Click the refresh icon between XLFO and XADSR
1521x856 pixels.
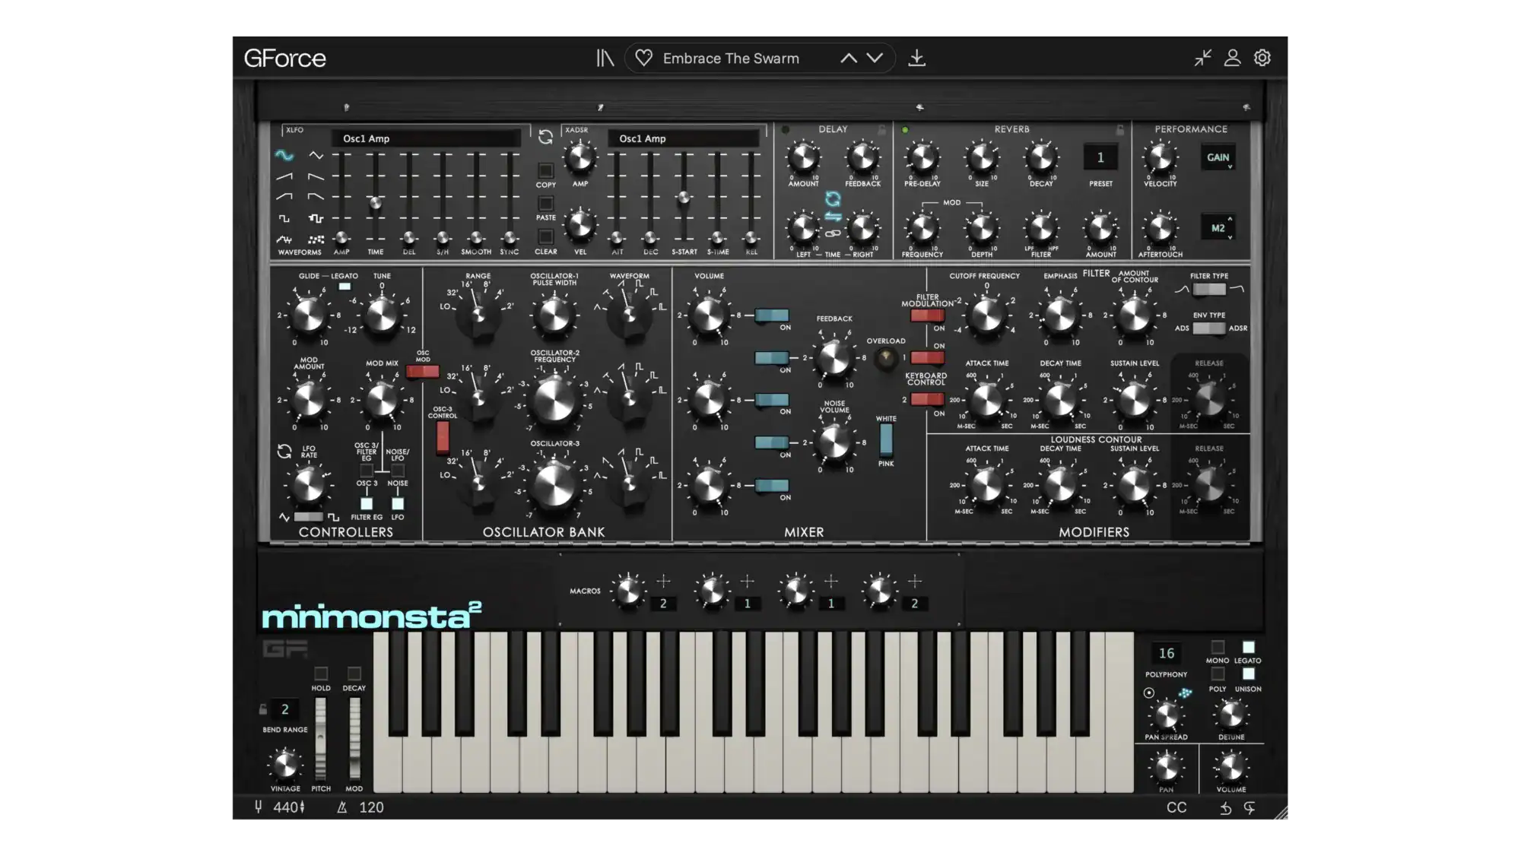[545, 137]
